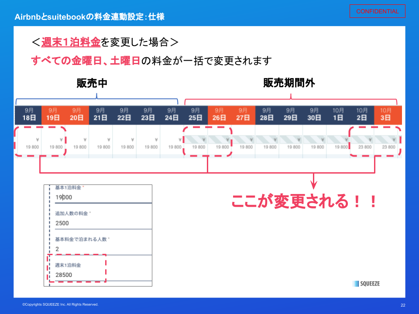Click the 19 800 price under 9月24日

point(175,147)
